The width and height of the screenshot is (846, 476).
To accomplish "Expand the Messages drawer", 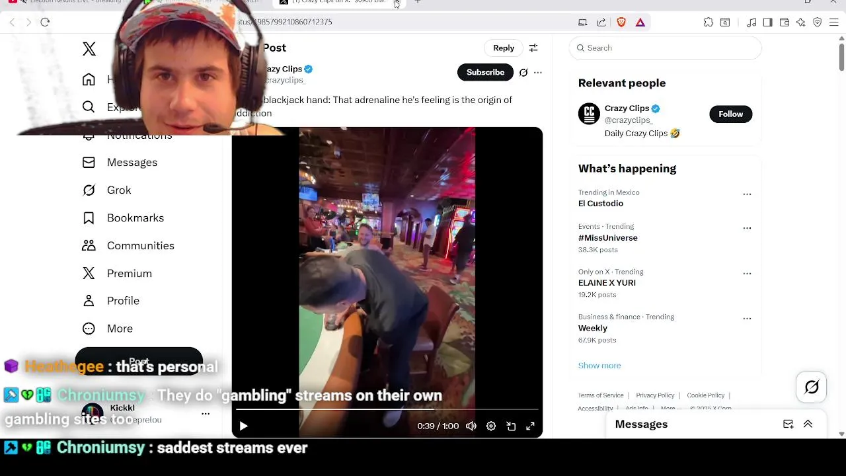I will tap(808, 424).
